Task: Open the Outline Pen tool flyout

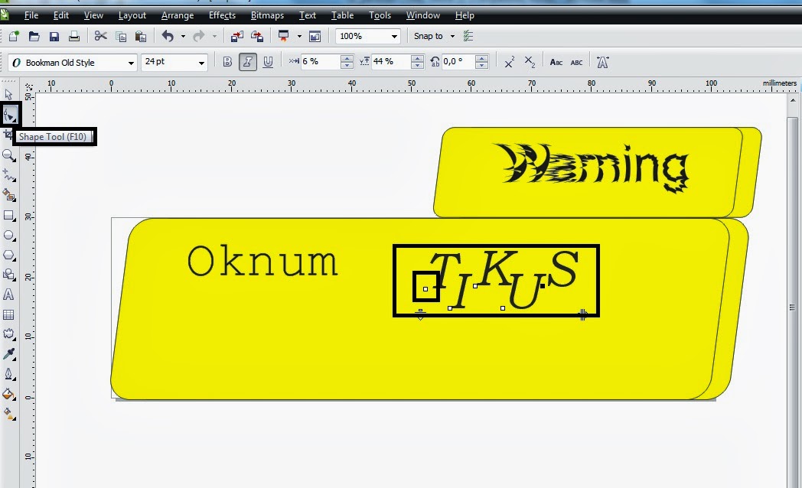Action: (8, 374)
